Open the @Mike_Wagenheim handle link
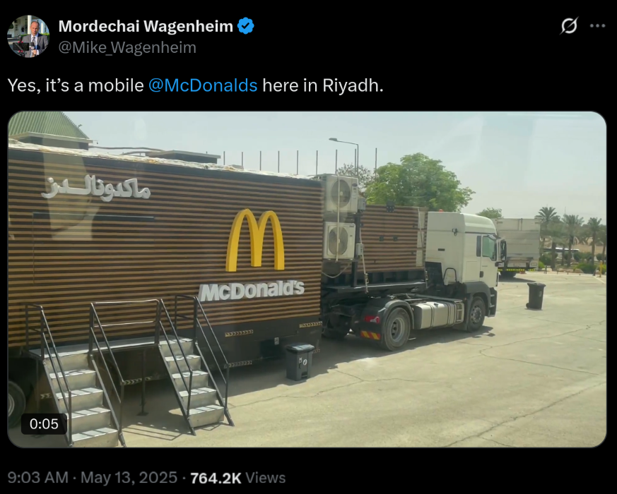Viewport: 617px width, 494px height. 127,47
